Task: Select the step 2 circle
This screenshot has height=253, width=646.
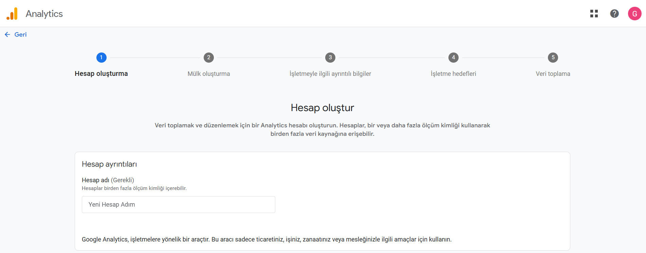Action: [209, 58]
